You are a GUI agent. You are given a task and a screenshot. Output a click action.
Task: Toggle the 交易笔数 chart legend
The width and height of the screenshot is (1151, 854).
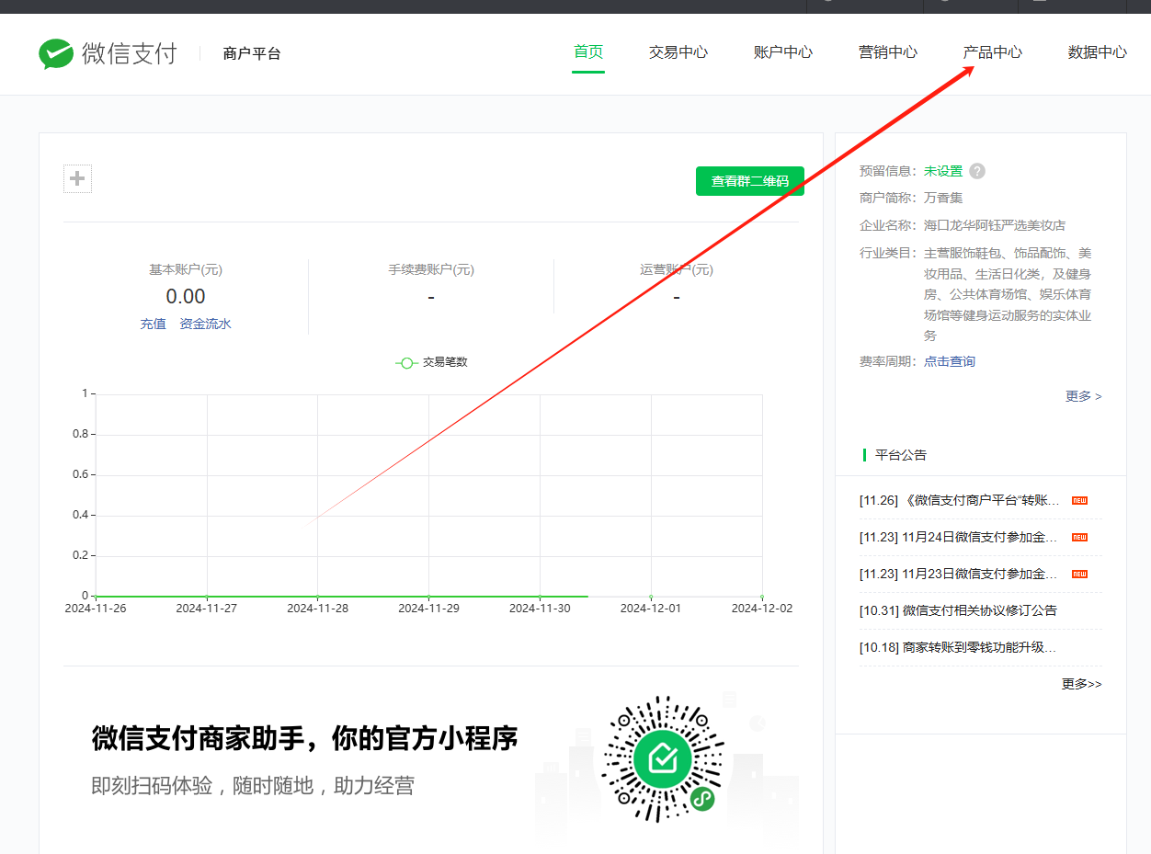(x=432, y=362)
